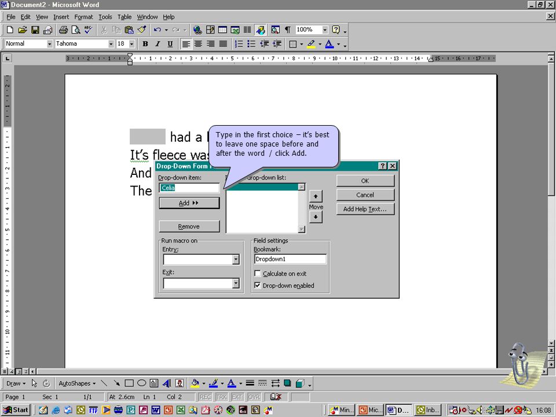Click the Windows Start button
Viewport: 556px width, 417px height.
[16, 410]
